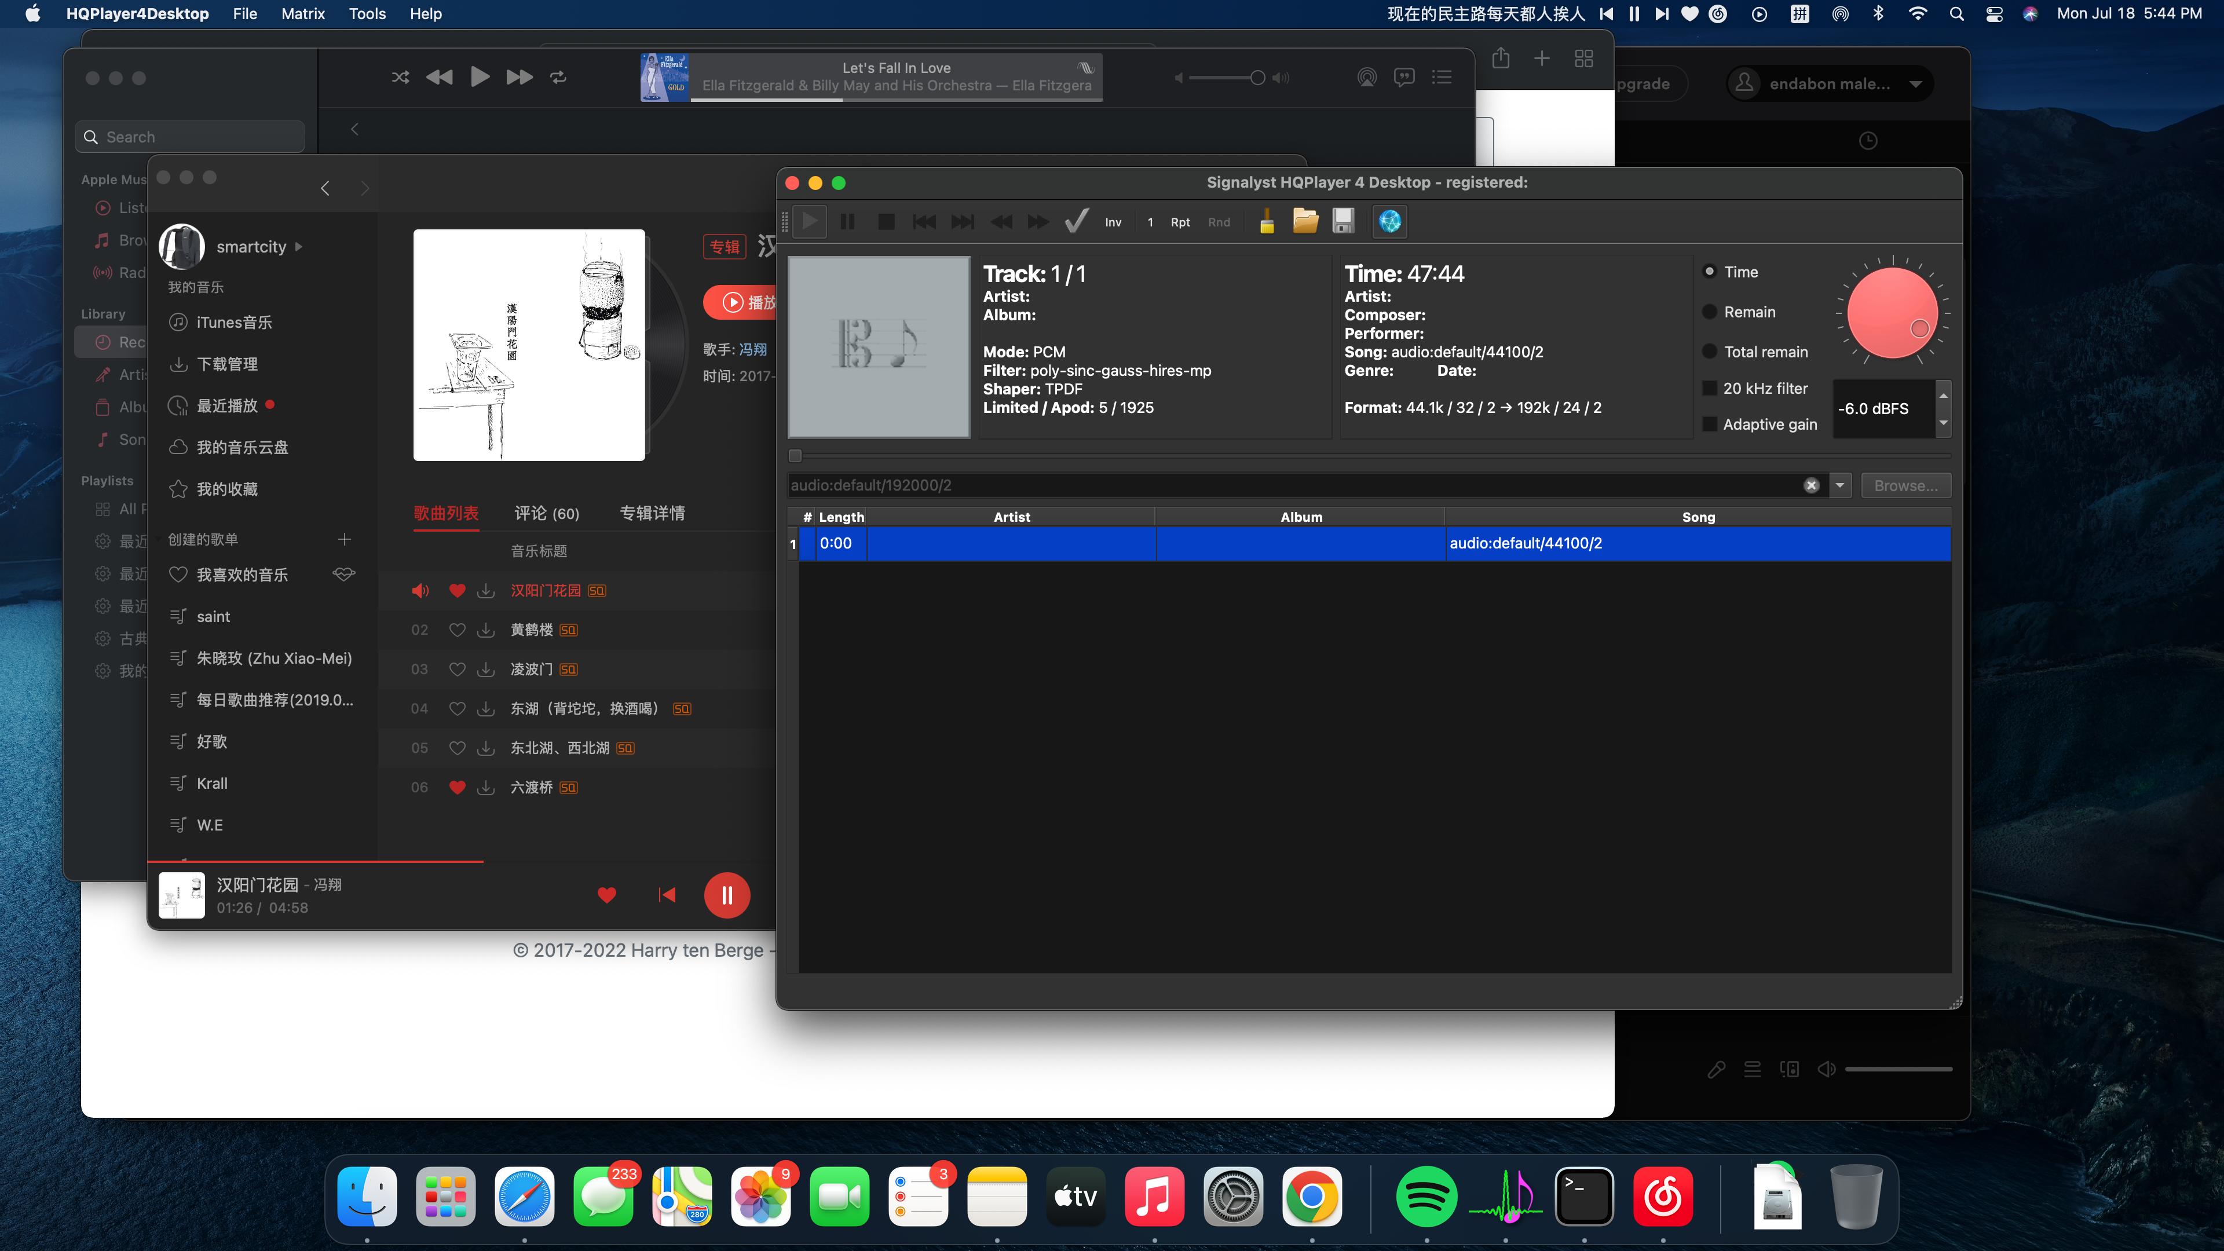Viewport: 2224px width, 1251px height.
Task: Enable Adaptive gain
Action: [1710, 424]
